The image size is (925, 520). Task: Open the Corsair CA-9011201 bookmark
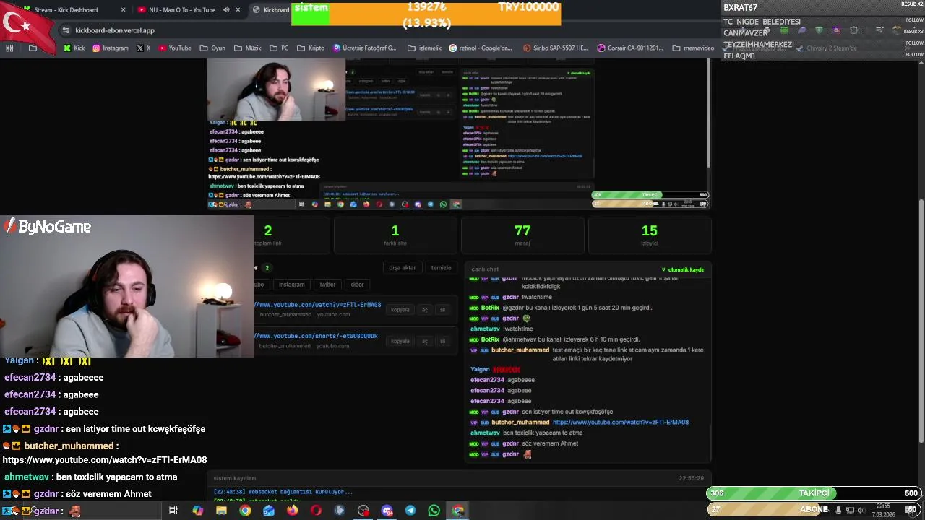630,48
